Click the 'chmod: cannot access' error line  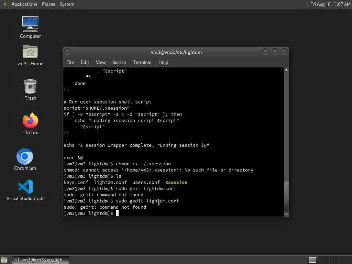[158, 170]
